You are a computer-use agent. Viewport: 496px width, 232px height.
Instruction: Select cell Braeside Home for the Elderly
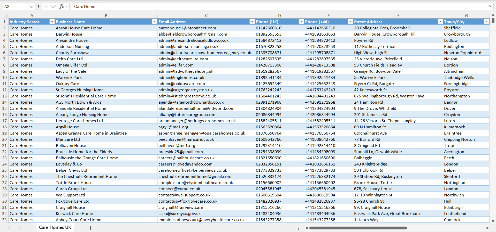pyautogui.click(x=106, y=152)
